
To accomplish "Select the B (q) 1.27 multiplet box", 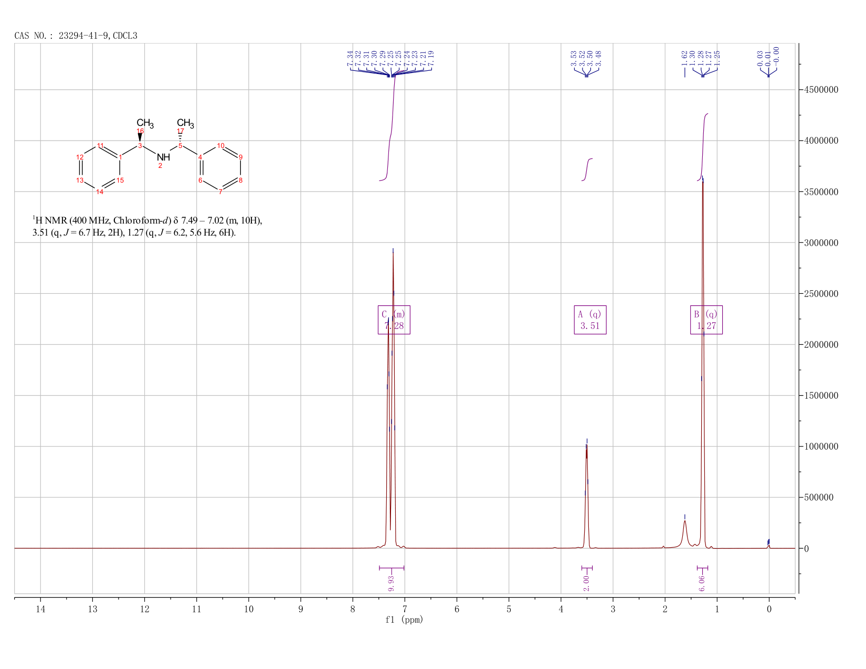I will point(706,320).
